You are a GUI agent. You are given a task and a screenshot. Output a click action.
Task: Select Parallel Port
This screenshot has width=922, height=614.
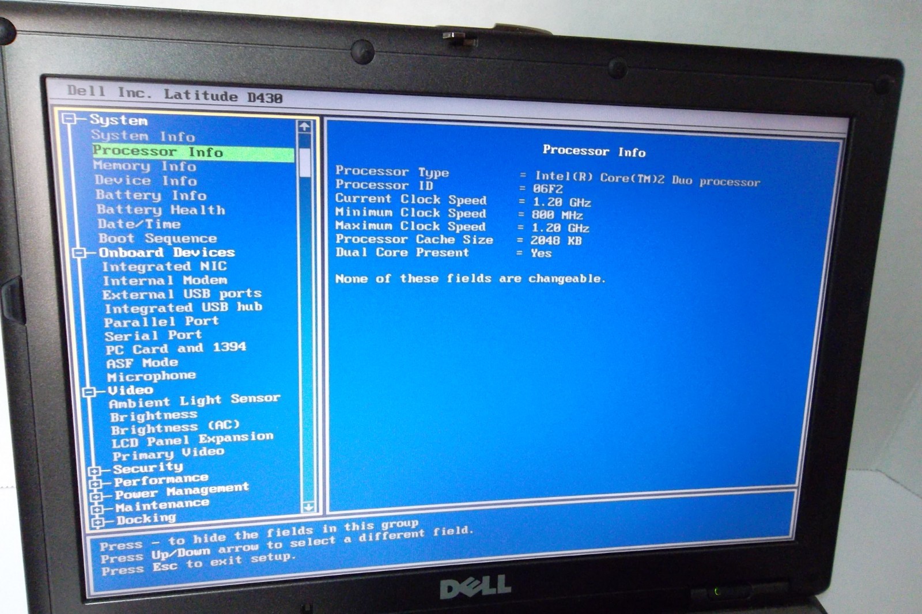point(161,321)
